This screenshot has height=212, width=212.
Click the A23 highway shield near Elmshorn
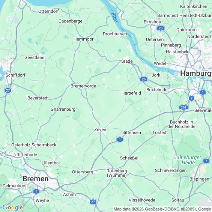click(161, 28)
